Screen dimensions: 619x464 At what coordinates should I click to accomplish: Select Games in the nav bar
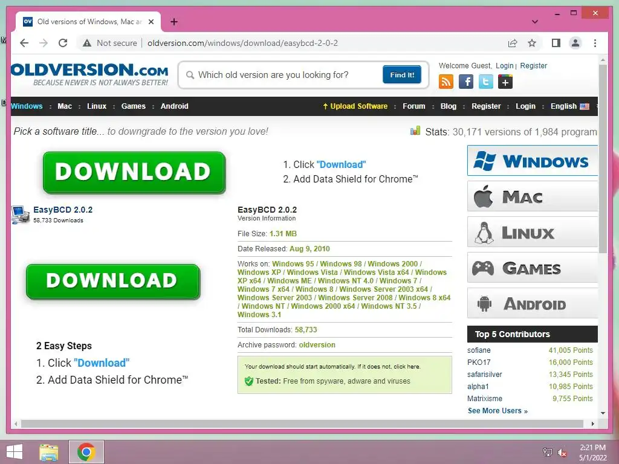pyautogui.click(x=134, y=106)
